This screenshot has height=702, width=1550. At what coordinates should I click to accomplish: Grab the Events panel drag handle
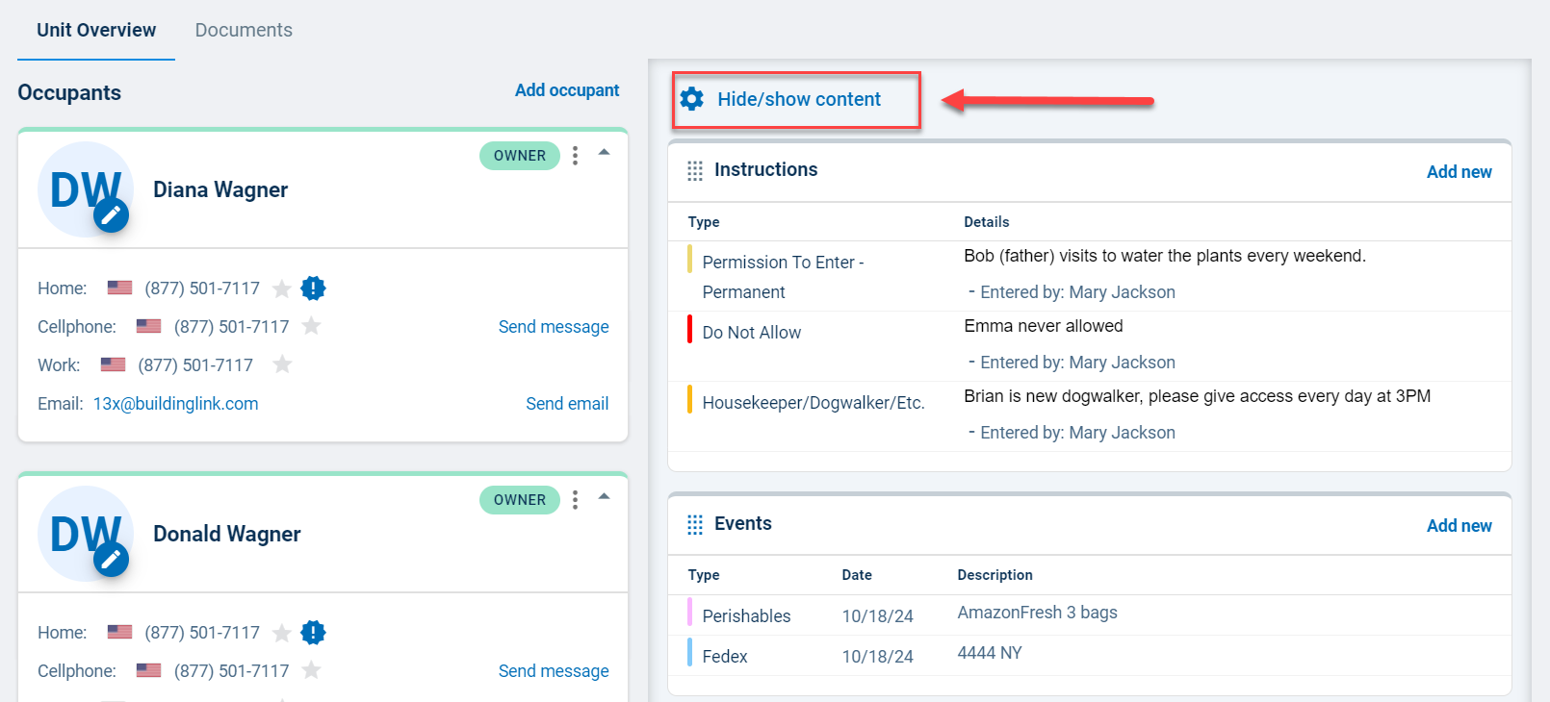pyautogui.click(x=695, y=525)
